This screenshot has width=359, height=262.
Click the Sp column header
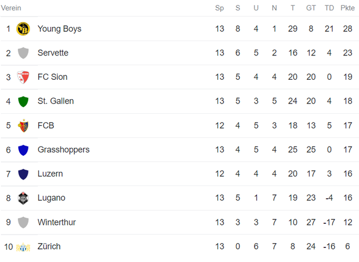[219, 8]
